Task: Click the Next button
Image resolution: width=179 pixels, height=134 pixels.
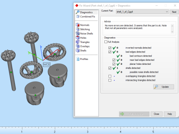Action: click(174, 12)
